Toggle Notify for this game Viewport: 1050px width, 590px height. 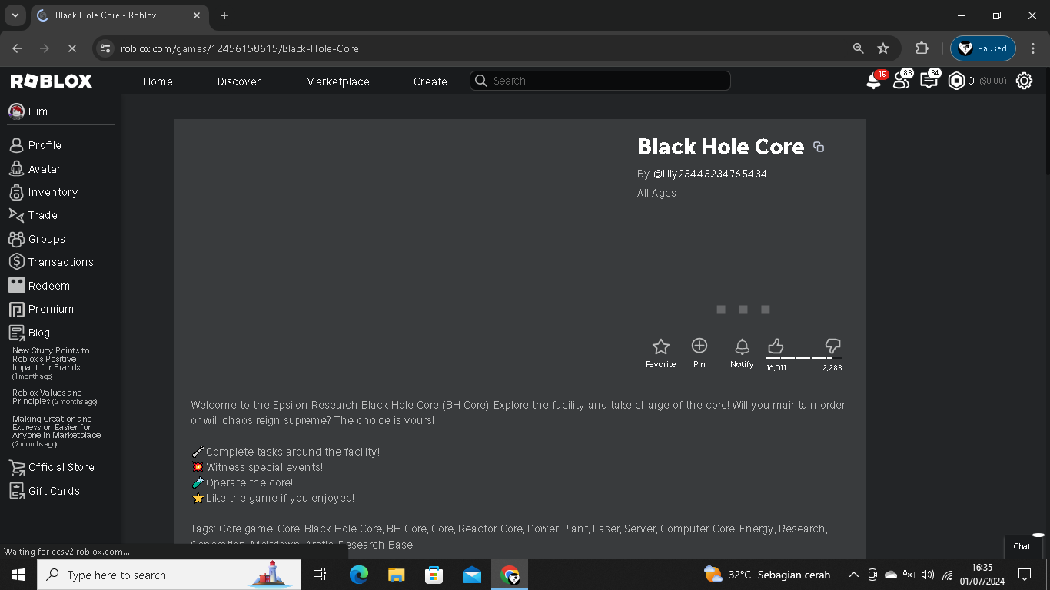coord(742,353)
